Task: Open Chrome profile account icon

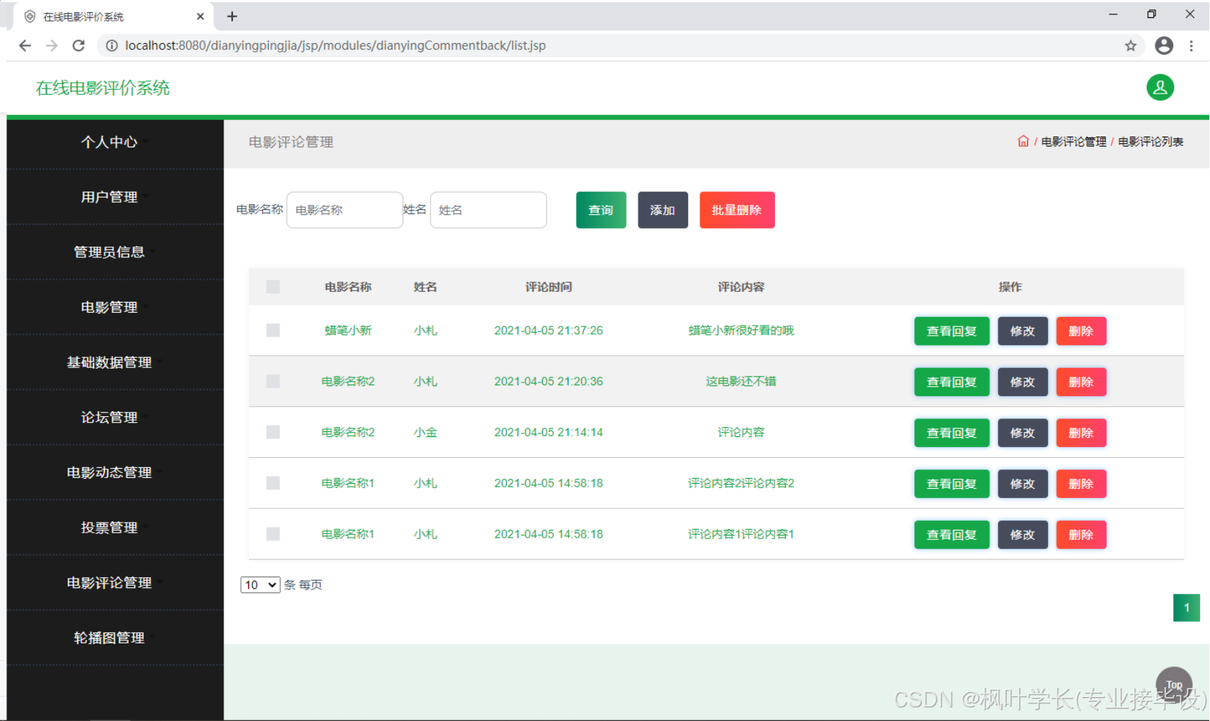Action: click(x=1163, y=45)
